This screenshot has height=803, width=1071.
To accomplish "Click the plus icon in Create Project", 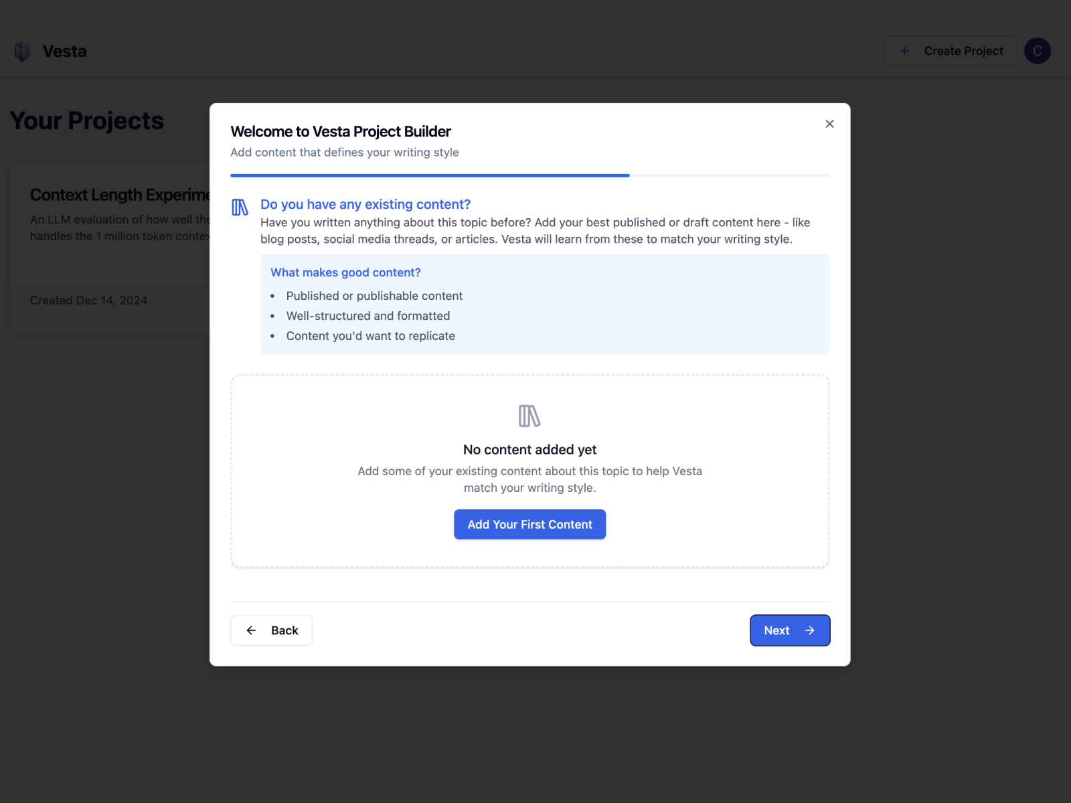I will click(904, 51).
